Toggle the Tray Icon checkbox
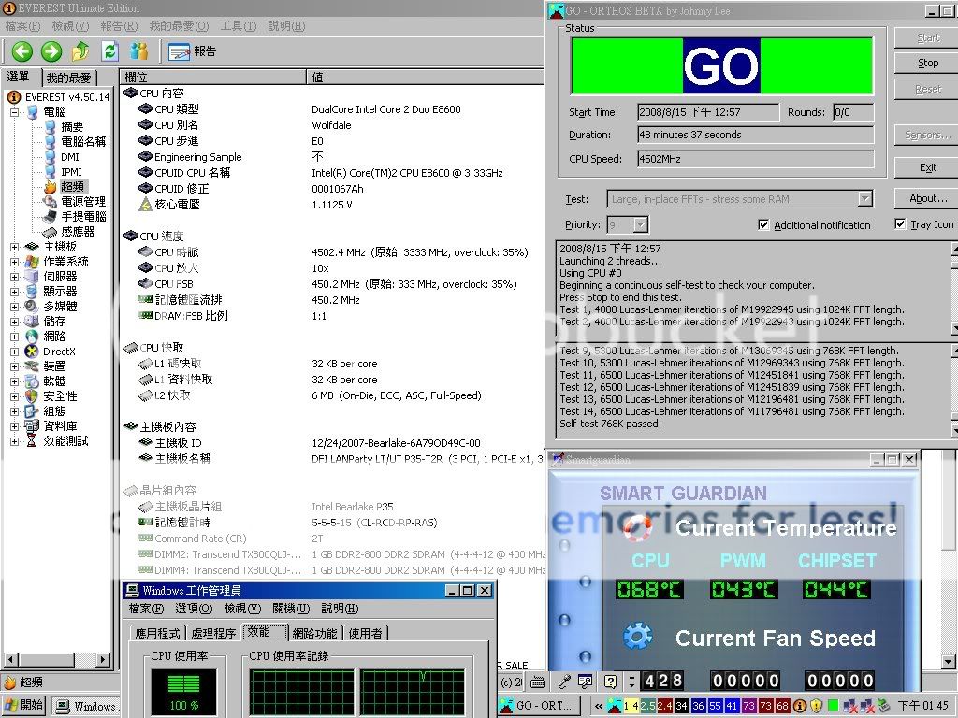 (900, 224)
